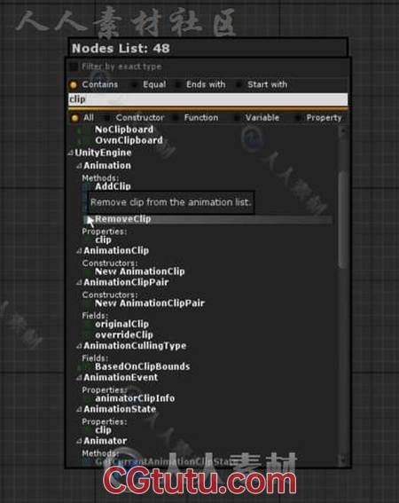399x503 pixels.
Task: Select the Contains match radio button
Action: pos(74,84)
